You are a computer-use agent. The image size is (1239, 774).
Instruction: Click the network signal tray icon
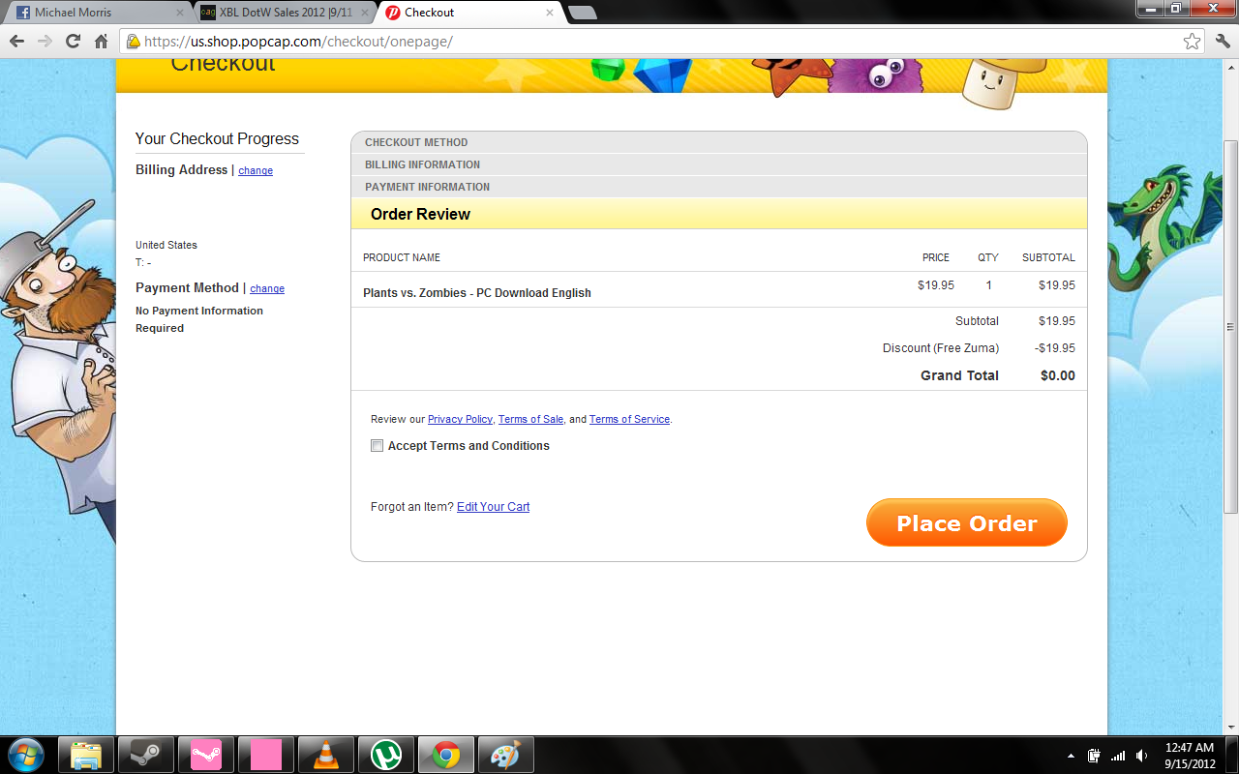[x=1118, y=756]
